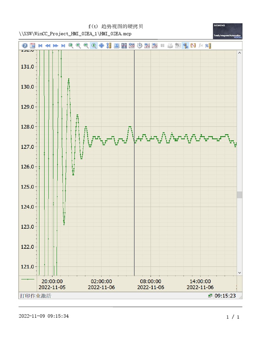This screenshot has width=261, height=348.
Task: Select Zoom time axis tool
Action: (x=86, y=46)
